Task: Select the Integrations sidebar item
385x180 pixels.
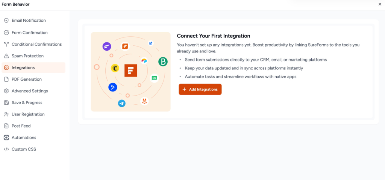Action: (x=23, y=68)
